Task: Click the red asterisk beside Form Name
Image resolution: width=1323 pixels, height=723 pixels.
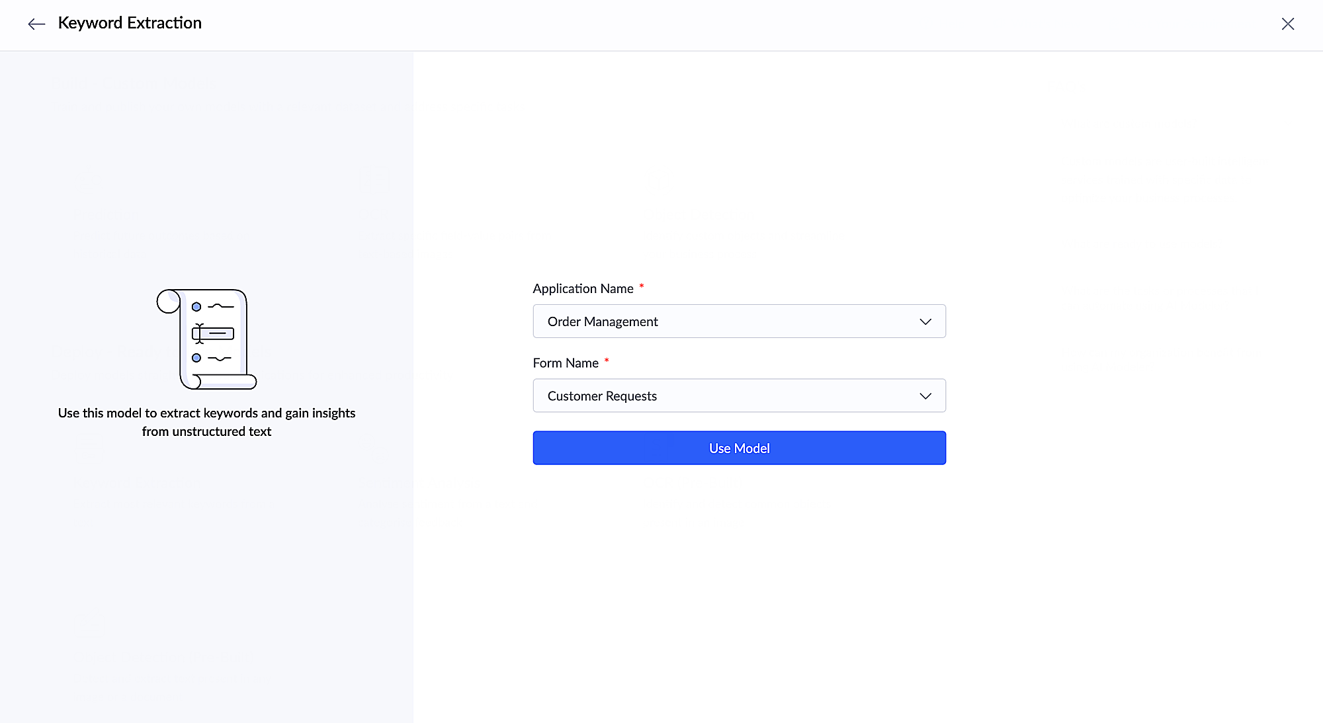Action: (x=606, y=361)
